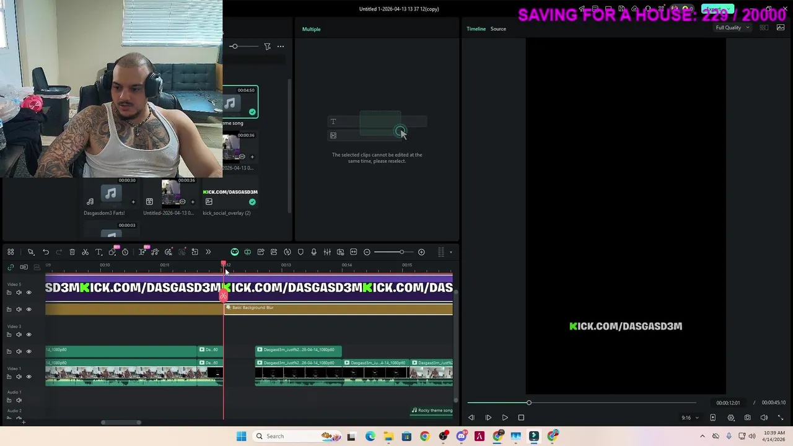Zoom out the timeline with minus button

(367, 252)
